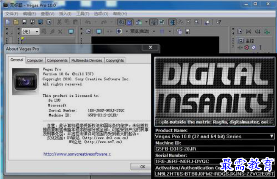Open the 帮助(H) menu
Screen dimensions: 277x179
point(120,14)
